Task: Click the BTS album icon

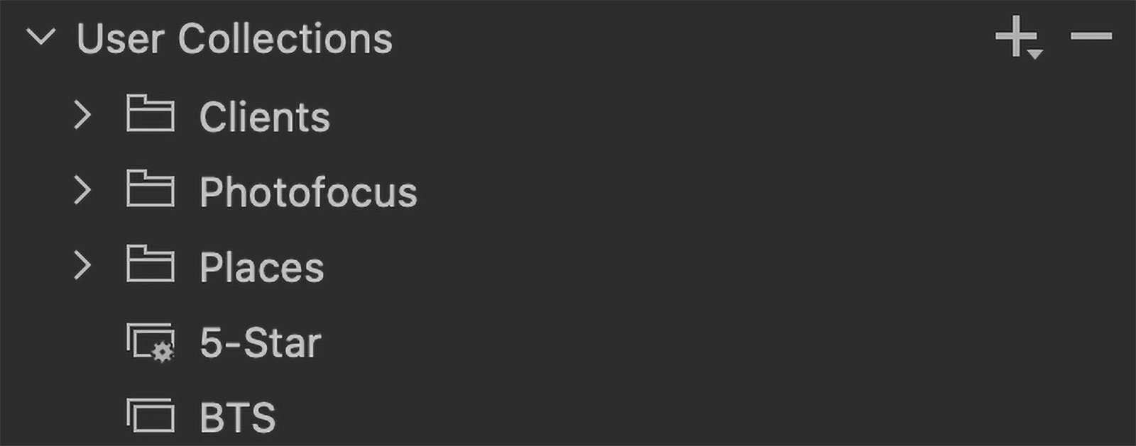Action: 150,415
